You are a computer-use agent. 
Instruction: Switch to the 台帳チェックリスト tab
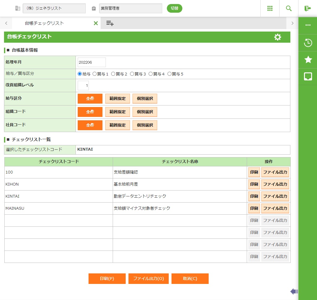point(44,23)
